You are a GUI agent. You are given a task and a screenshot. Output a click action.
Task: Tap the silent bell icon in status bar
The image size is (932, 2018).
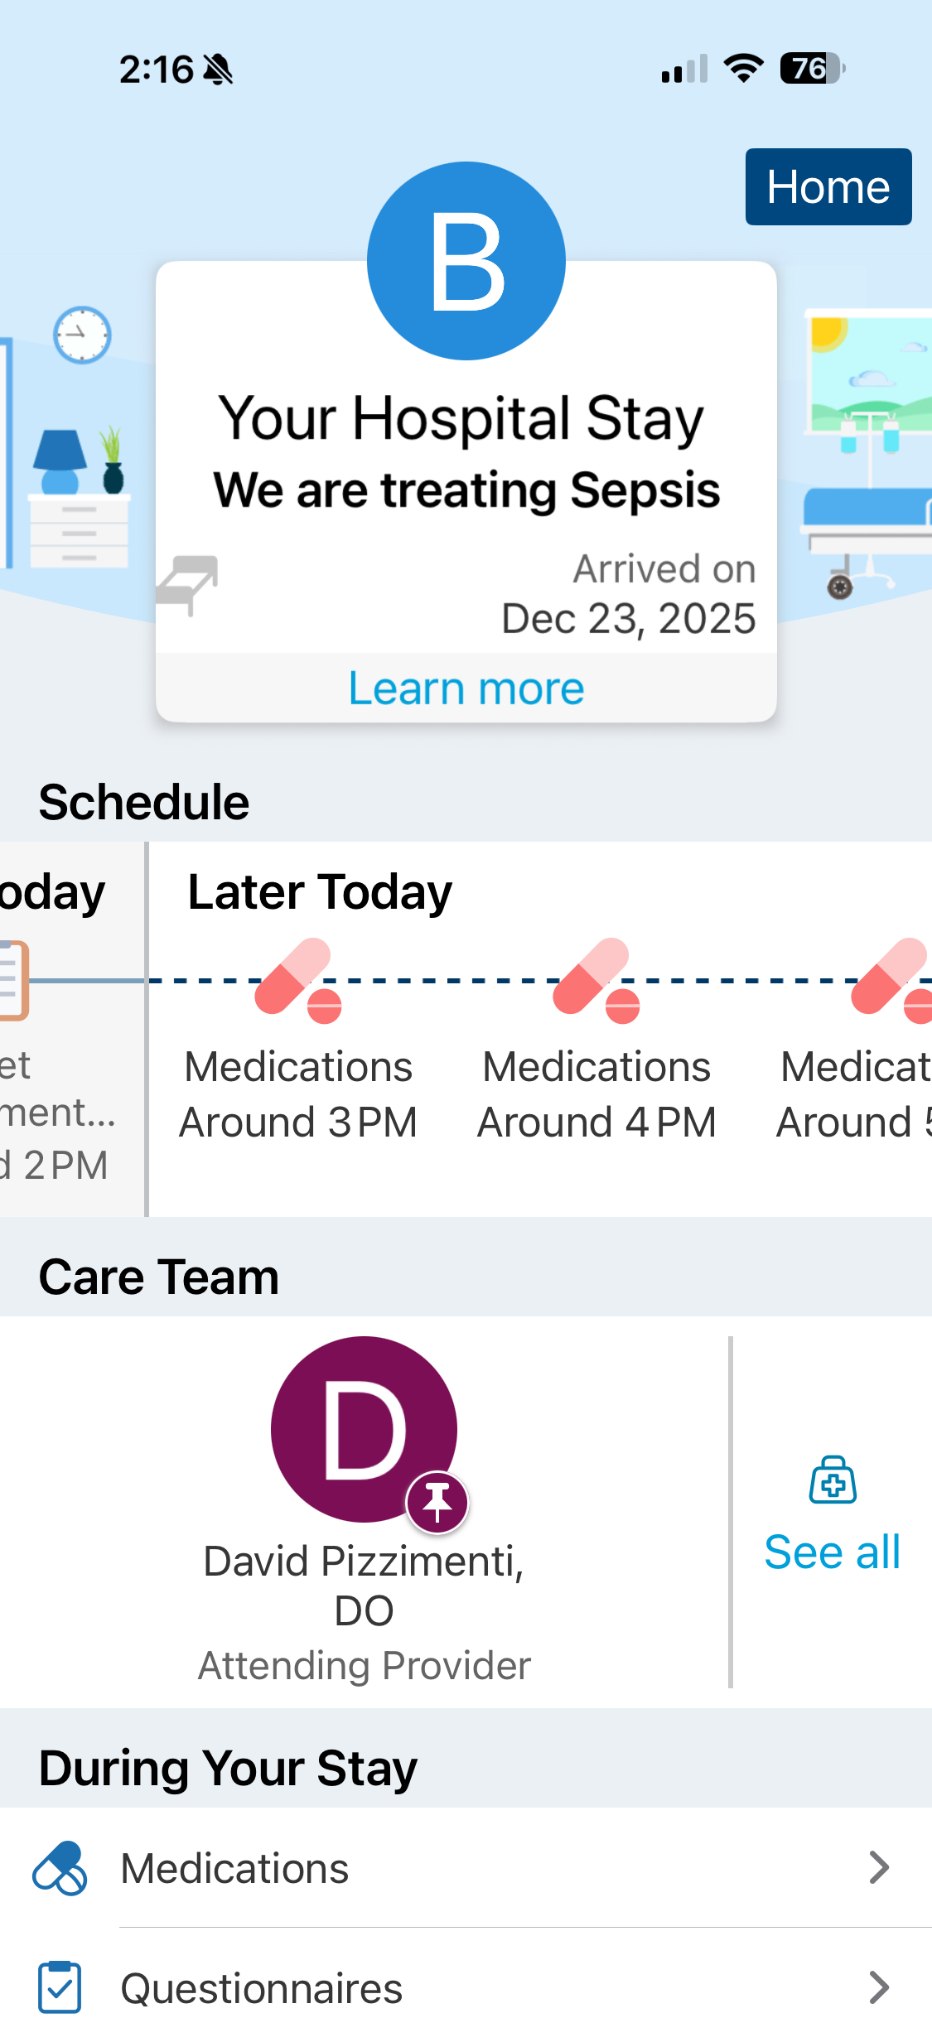[x=219, y=70]
